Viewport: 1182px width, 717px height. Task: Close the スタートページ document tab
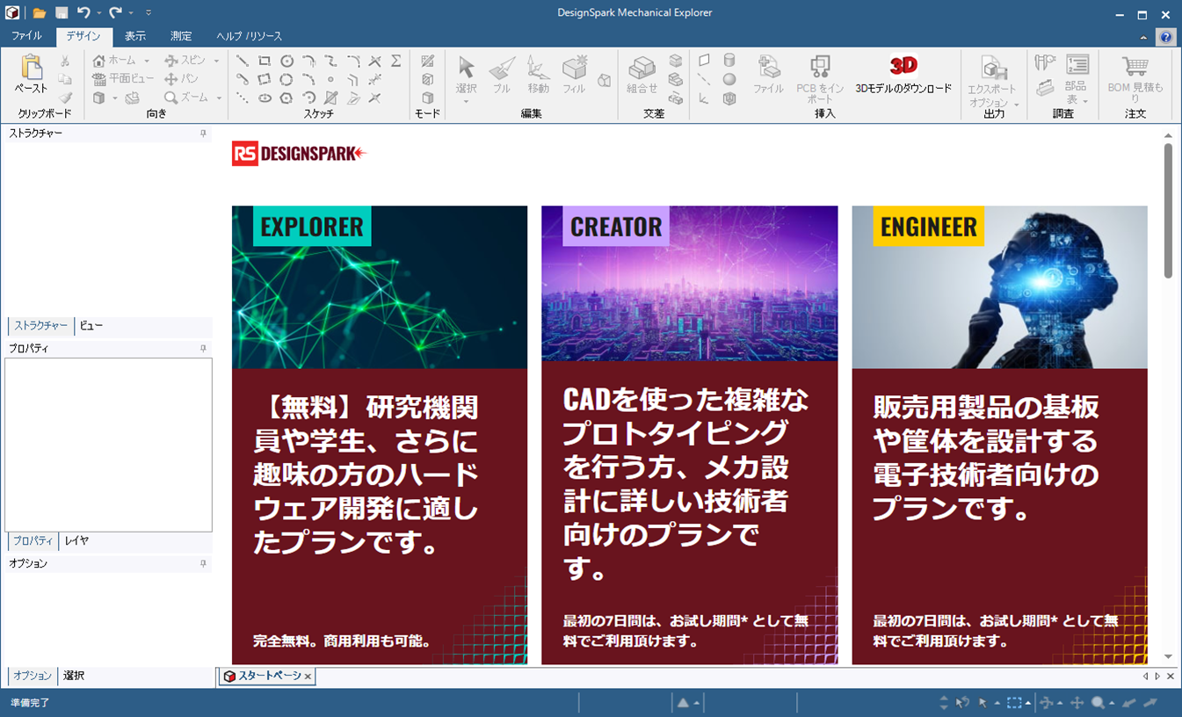pos(308,677)
